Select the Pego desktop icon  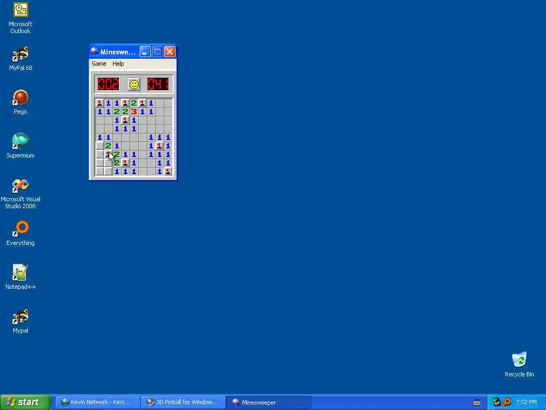21,102
